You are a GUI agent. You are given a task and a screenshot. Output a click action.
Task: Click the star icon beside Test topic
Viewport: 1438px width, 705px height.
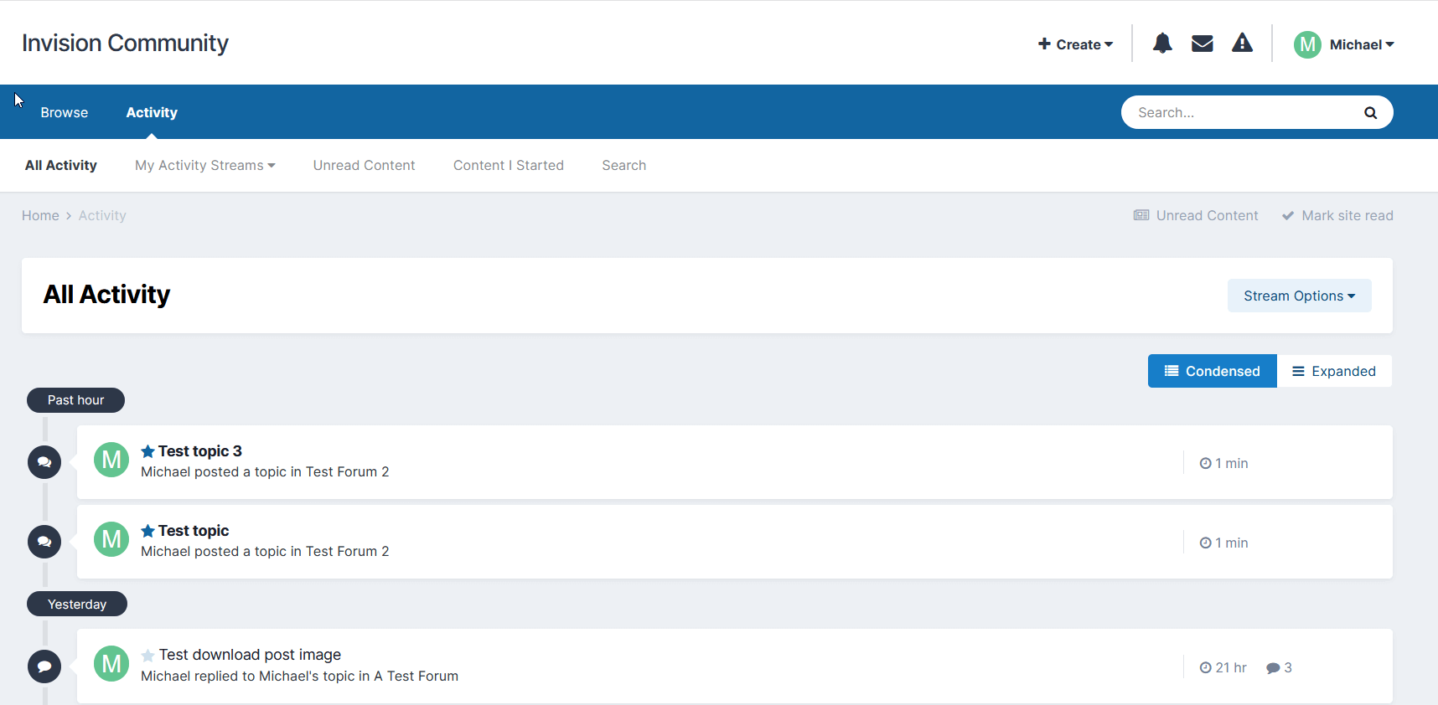click(x=147, y=531)
